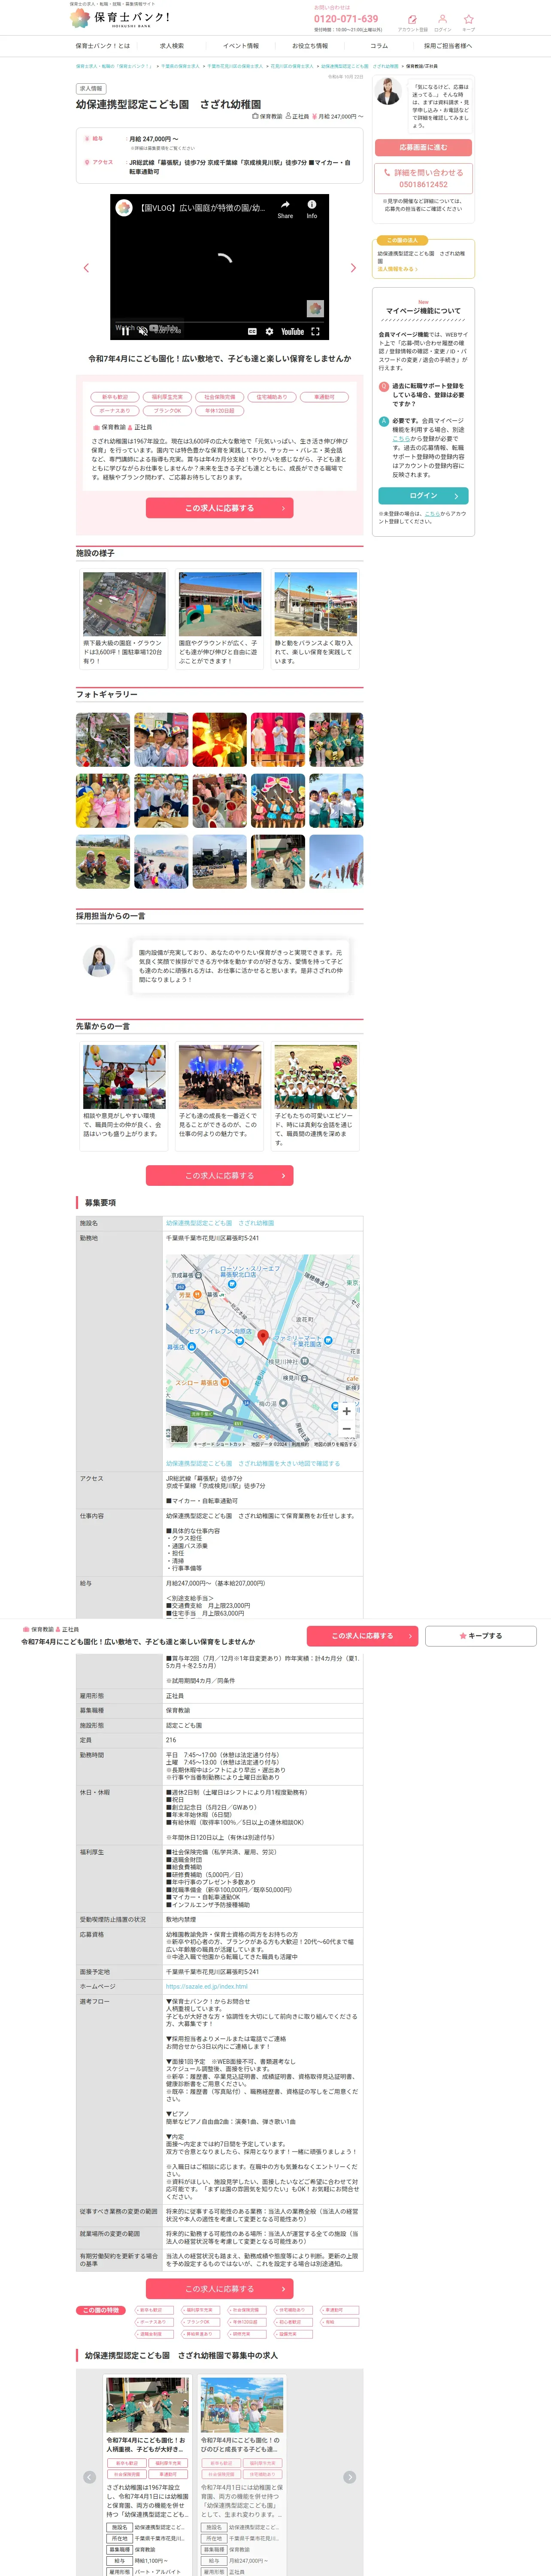Screen dimensions: 551x2576
Task: Open the お役立ち情報 menu item
Action: (310, 46)
